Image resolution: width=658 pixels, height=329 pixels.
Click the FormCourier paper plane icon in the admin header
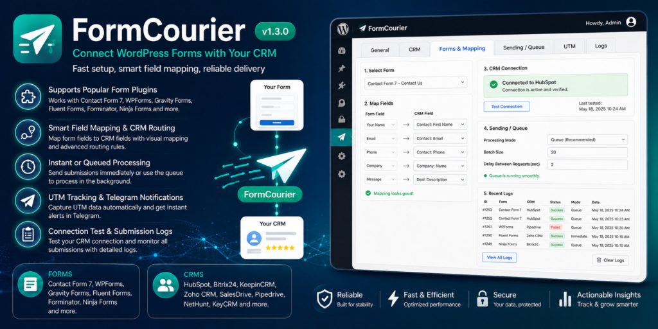coord(362,28)
